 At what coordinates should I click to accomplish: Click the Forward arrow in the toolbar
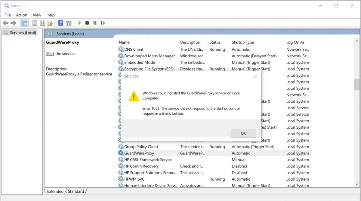click(x=13, y=23)
